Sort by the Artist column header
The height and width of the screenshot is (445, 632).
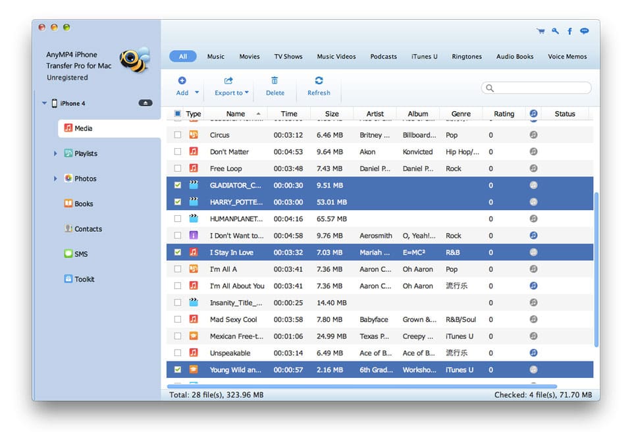[375, 114]
